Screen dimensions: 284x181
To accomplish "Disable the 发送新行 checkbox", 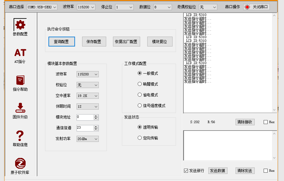I will click(x=186, y=171).
